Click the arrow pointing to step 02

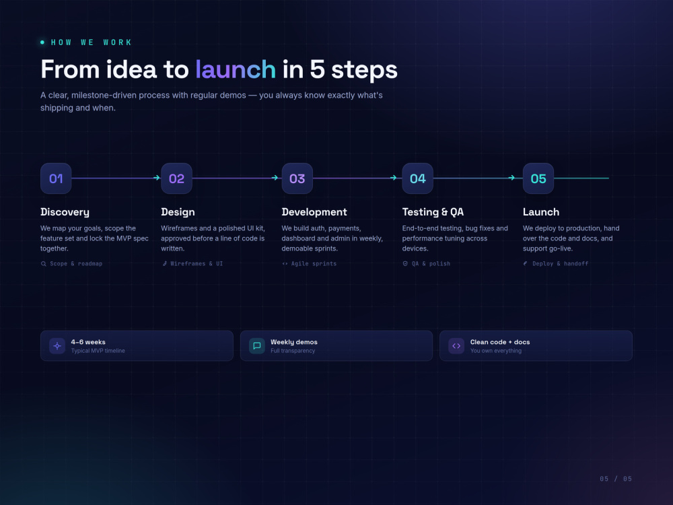tap(157, 178)
